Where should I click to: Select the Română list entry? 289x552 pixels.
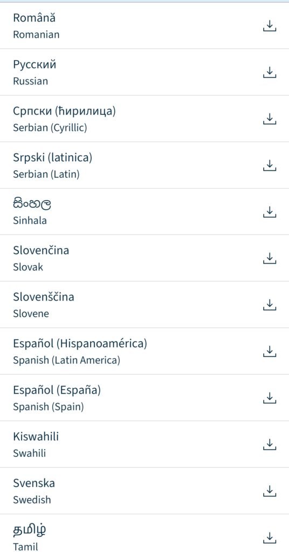(144, 26)
